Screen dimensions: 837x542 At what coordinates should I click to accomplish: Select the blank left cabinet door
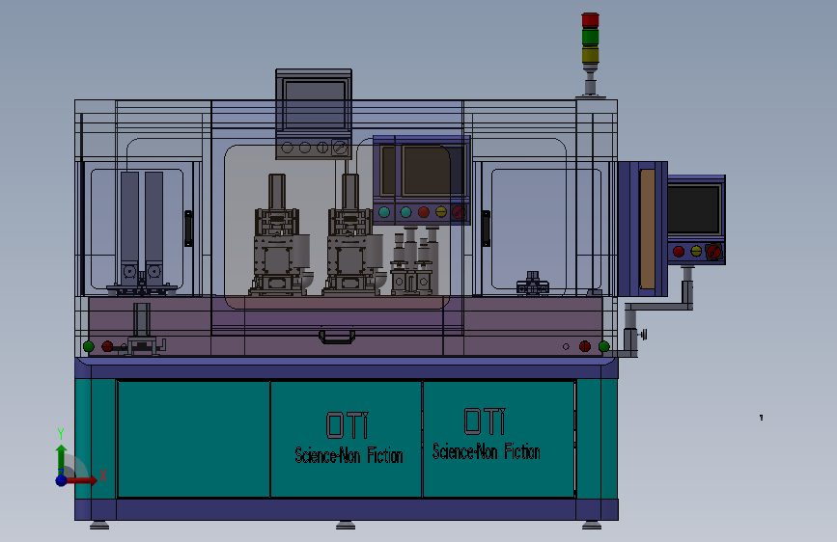(193, 439)
